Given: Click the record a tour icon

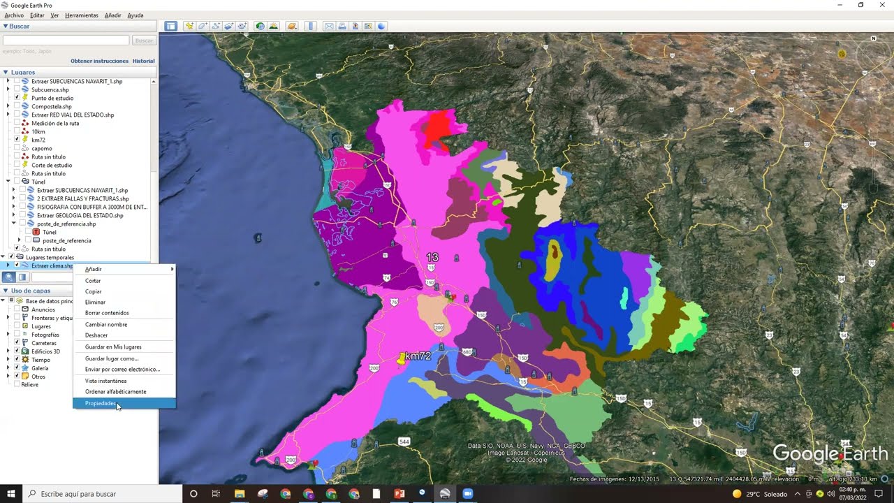Looking at the screenshot, I should [242, 27].
